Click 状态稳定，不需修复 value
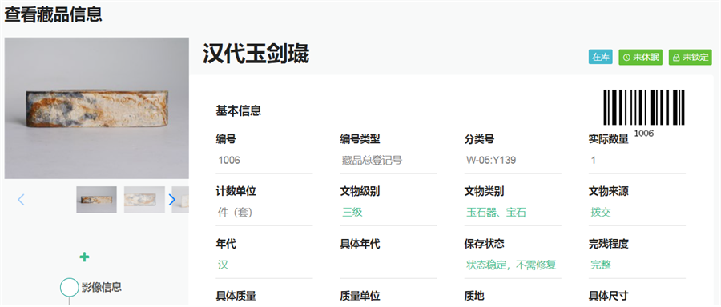Screen dimensions: 721x307 pyautogui.click(x=511, y=265)
